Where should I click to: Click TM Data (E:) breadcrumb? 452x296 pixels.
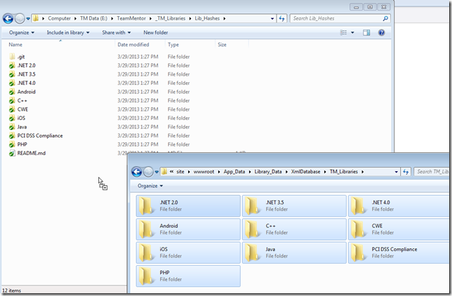tap(93, 18)
